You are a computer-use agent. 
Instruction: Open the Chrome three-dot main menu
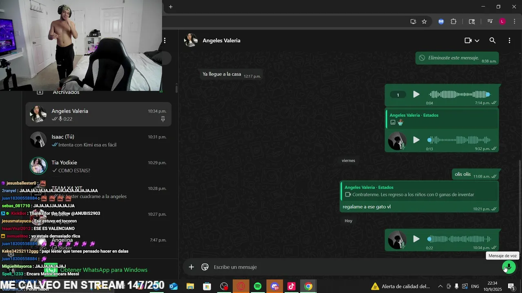tap(514, 22)
